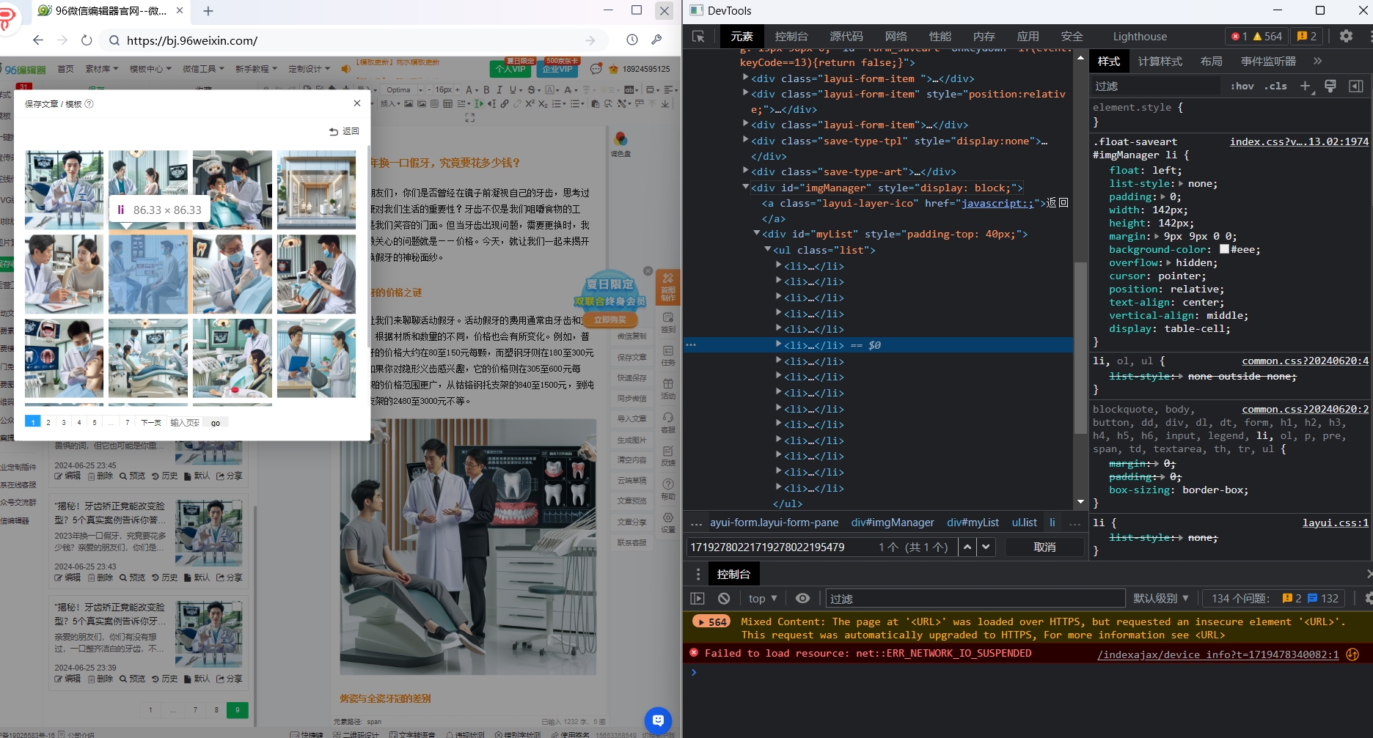Add new style rule with plus icon
This screenshot has width=1373, height=738.
[x=1305, y=86]
